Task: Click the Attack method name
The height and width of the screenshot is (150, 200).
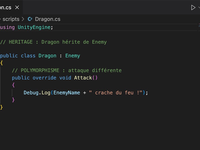Action: click(83, 78)
